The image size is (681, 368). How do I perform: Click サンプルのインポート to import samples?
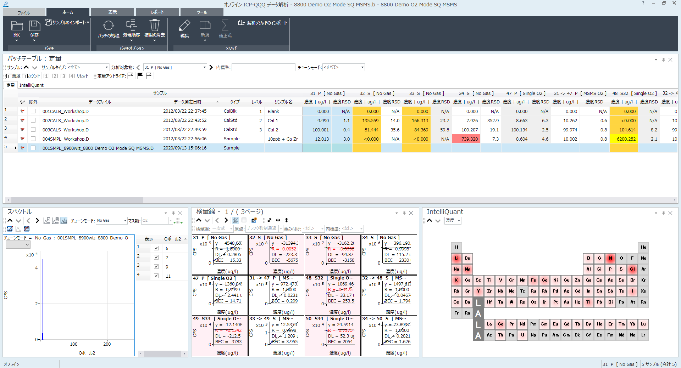pos(67,22)
